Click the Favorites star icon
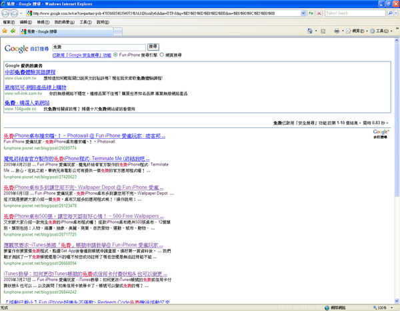400x311 pixels. pos(5,31)
